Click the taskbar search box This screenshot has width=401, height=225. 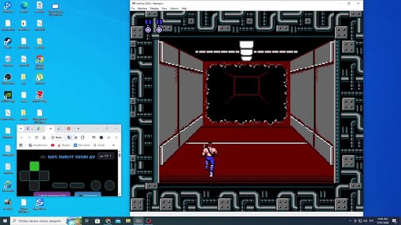click(46, 221)
